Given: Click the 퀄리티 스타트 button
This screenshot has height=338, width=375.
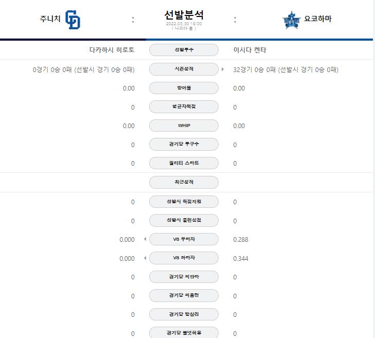Looking at the screenshot, I should coord(184,163).
